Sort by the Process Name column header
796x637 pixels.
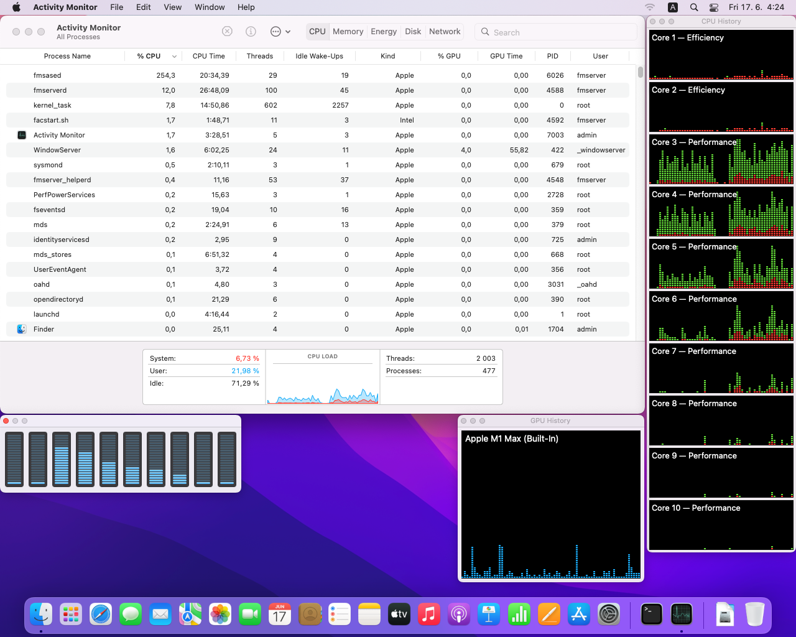pyautogui.click(x=67, y=56)
